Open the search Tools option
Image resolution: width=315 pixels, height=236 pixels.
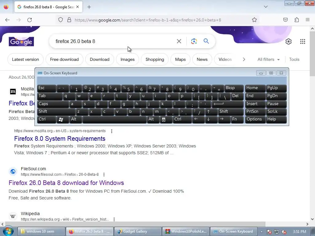pyautogui.click(x=294, y=59)
